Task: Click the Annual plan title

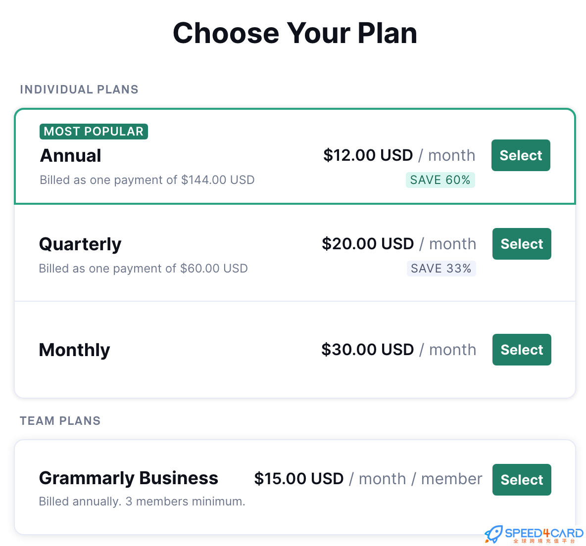Action: pyautogui.click(x=71, y=156)
